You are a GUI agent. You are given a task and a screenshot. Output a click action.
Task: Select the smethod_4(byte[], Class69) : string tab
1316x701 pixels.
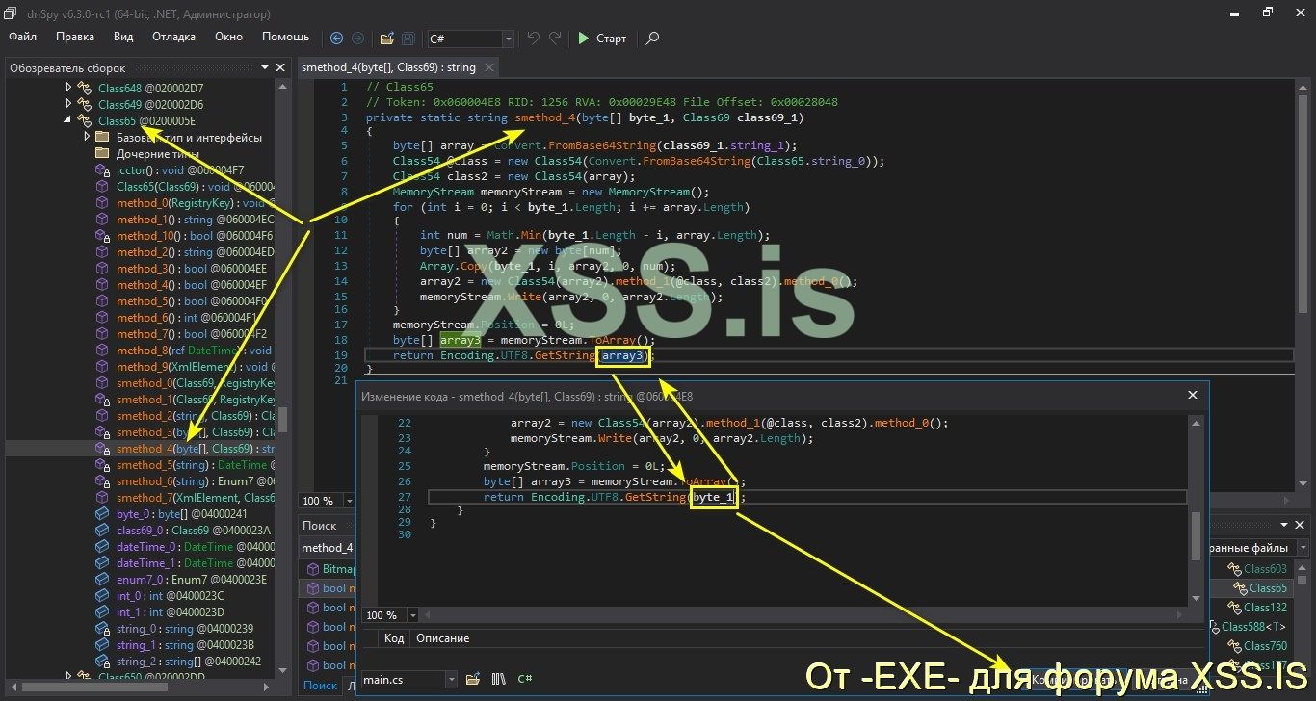[388, 67]
